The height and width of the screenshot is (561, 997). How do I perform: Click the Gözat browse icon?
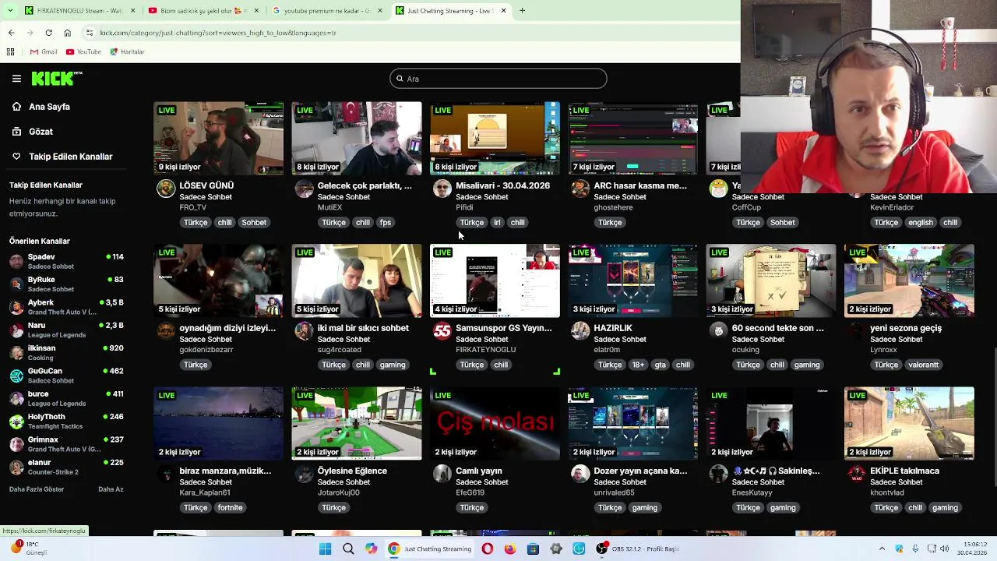(x=16, y=132)
